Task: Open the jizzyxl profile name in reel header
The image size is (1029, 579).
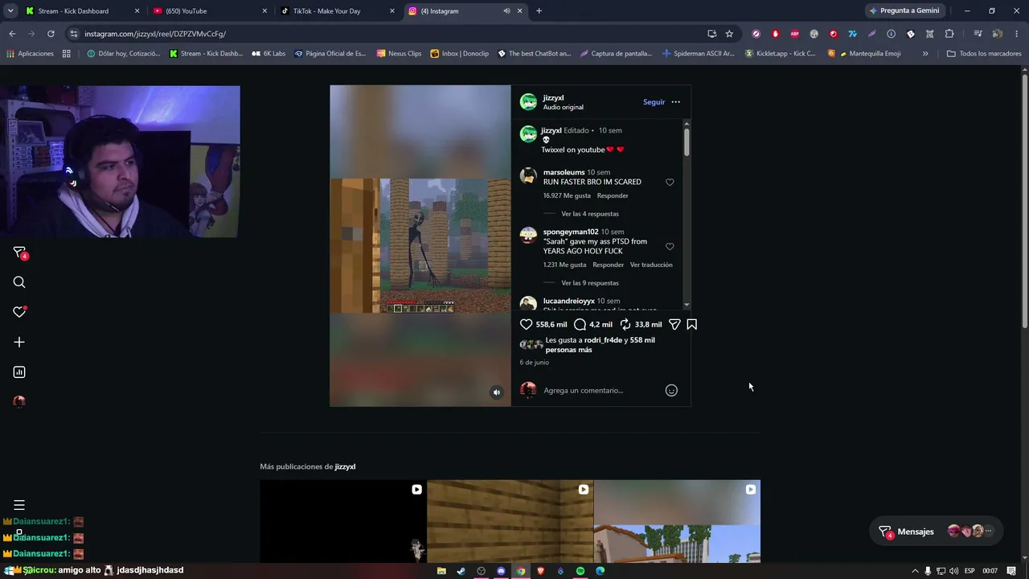Action: (x=553, y=98)
